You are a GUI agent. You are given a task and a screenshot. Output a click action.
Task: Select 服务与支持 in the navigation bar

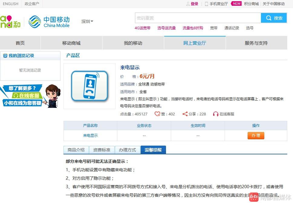pyautogui.click(x=256, y=43)
